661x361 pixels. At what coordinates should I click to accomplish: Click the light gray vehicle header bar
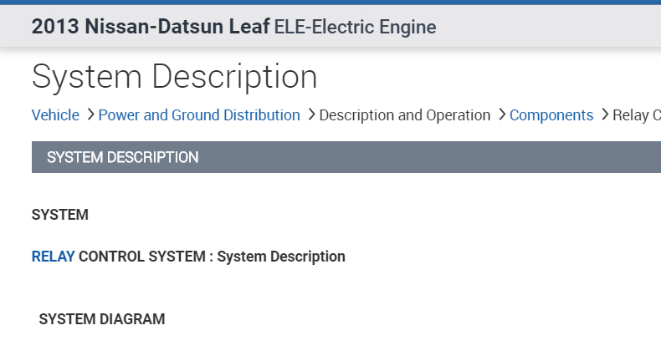[544, 27]
